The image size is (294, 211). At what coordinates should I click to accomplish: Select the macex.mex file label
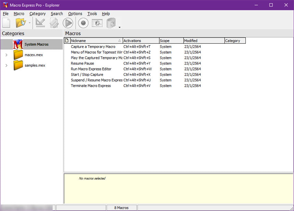(x=34, y=55)
